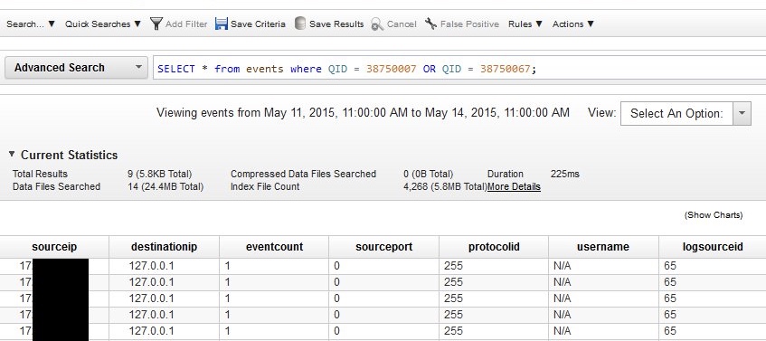Sort by the sourceip column header
Image resolution: width=766 pixels, height=341 pixels.
tap(54, 247)
